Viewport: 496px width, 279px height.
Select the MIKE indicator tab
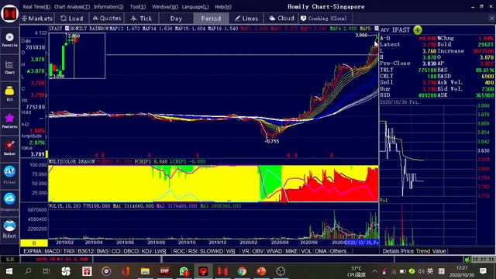pos(291,251)
